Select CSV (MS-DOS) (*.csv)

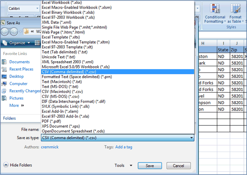point(118,96)
